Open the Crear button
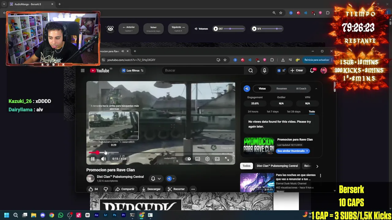 tap(297, 70)
